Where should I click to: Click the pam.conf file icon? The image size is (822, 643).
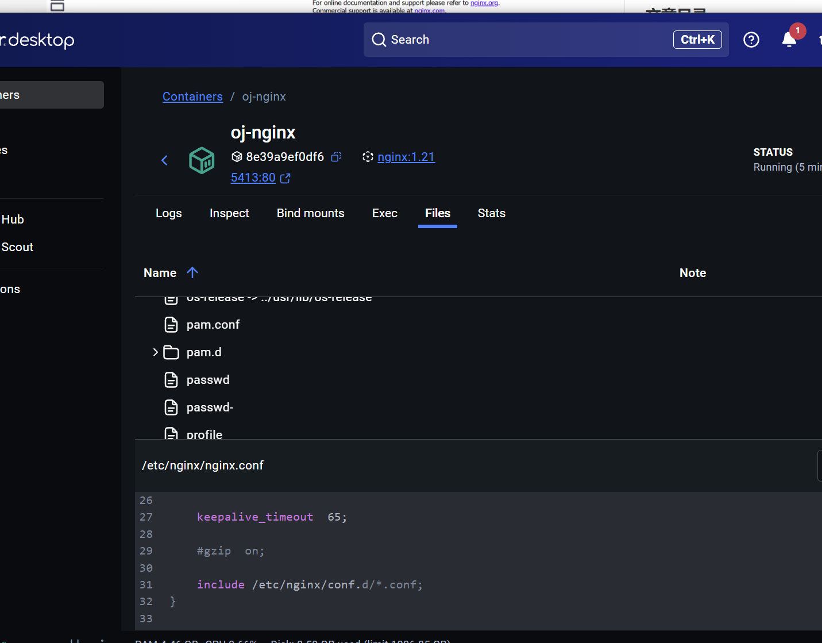click(171, 325)
